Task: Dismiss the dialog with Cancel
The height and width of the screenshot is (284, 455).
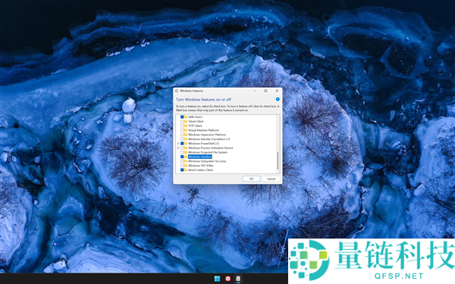Action: point(271,179)
